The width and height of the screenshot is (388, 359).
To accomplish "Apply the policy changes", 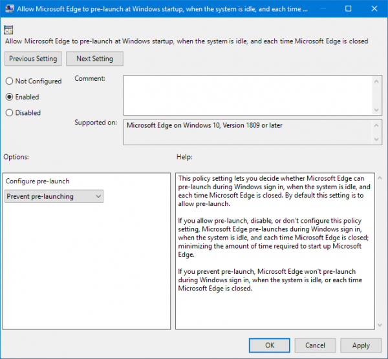I will (361, 345).
